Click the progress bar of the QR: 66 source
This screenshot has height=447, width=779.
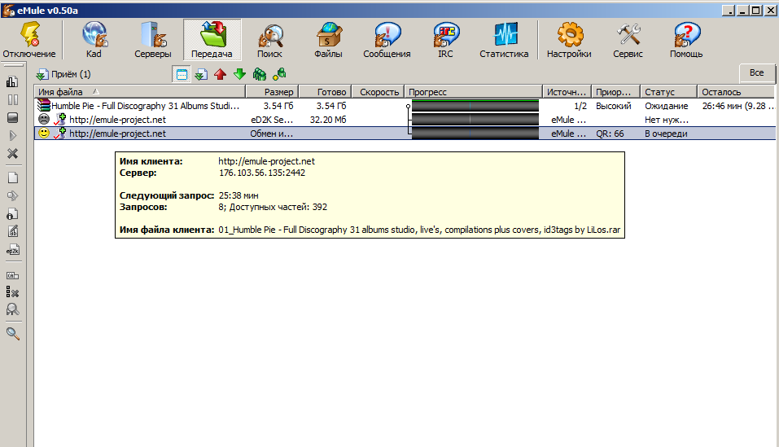(475, 134)
